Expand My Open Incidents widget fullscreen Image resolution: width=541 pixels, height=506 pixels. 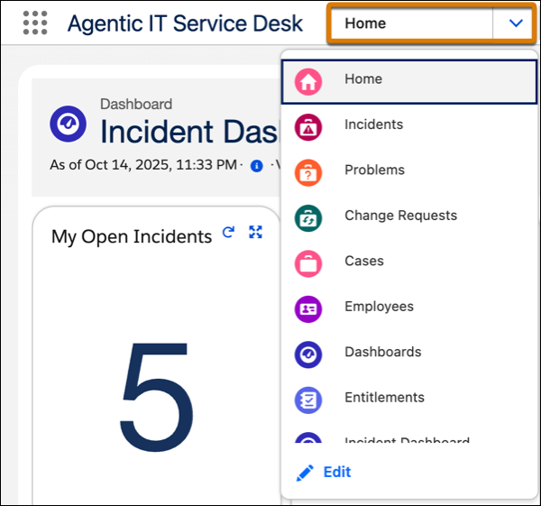point(256,232)
